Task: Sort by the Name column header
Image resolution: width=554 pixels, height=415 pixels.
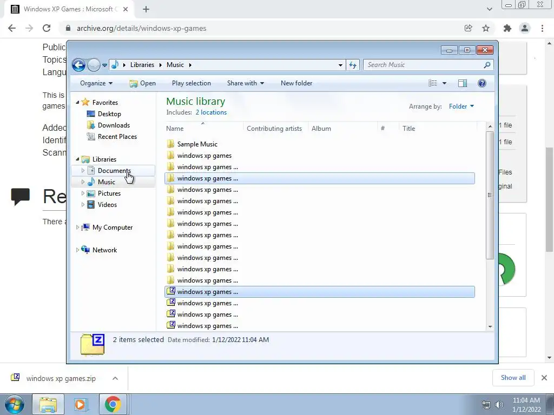Action: 175,129
